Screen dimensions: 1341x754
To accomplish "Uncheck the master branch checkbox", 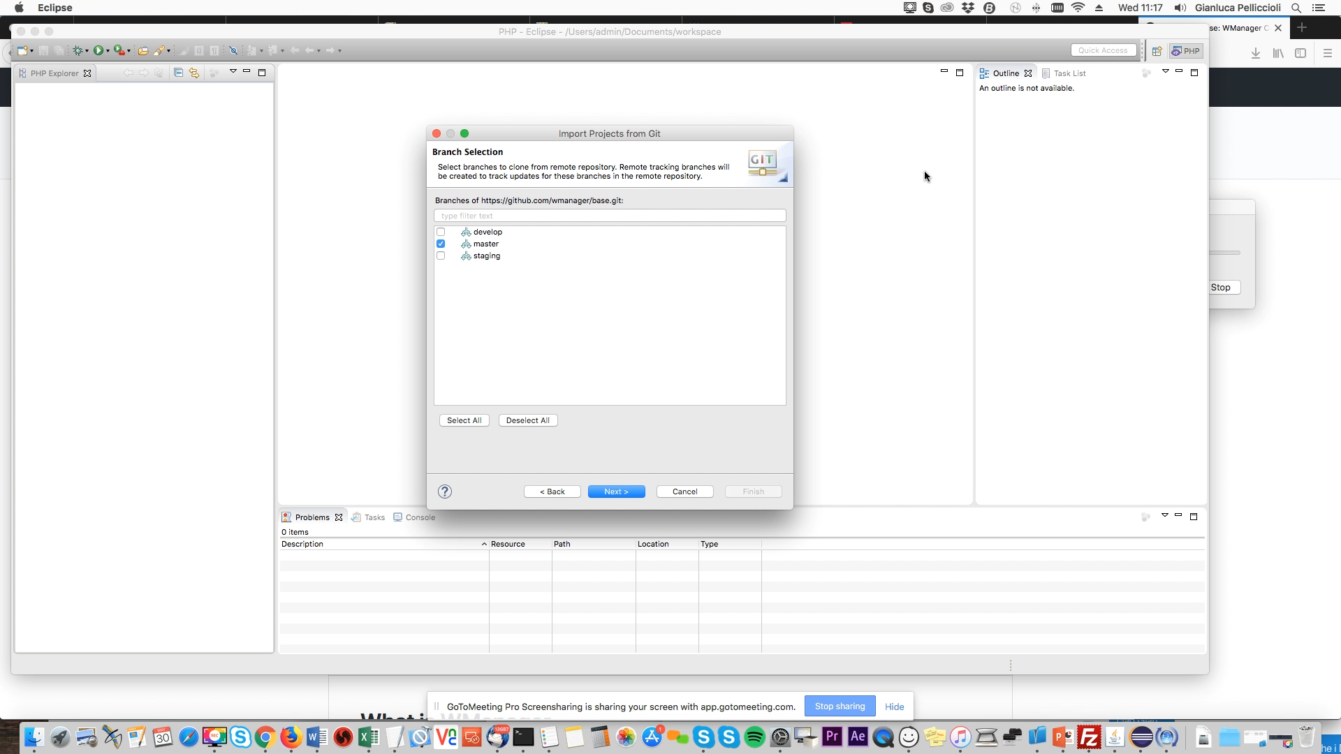I will (441, 244).
